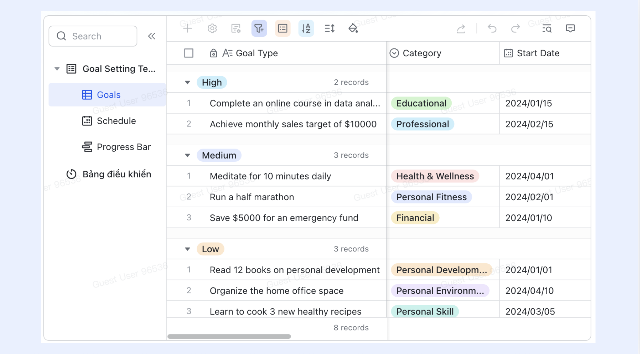Click 'Run a half marathon' record
The image size is (640, 354).
point(252,197)
